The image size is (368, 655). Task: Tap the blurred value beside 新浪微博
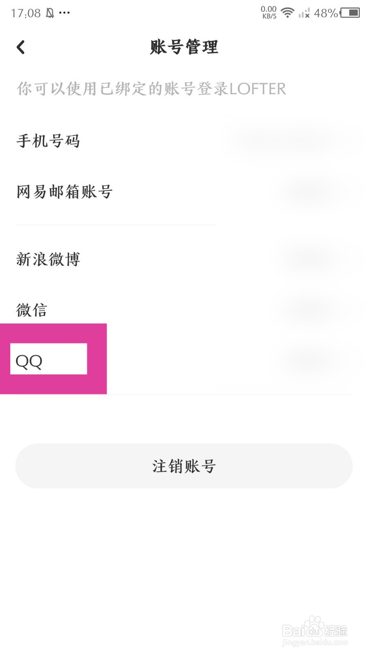(315, 259)
